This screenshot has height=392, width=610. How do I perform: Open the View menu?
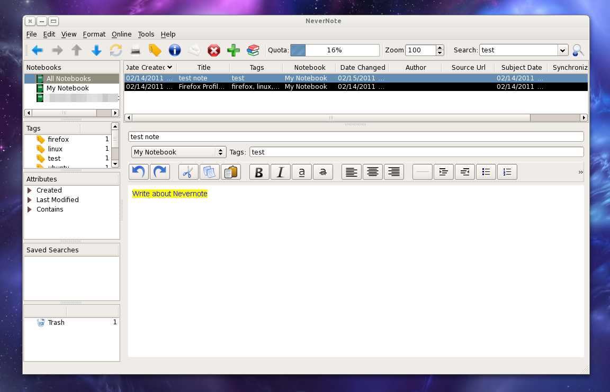coord(69,34)
